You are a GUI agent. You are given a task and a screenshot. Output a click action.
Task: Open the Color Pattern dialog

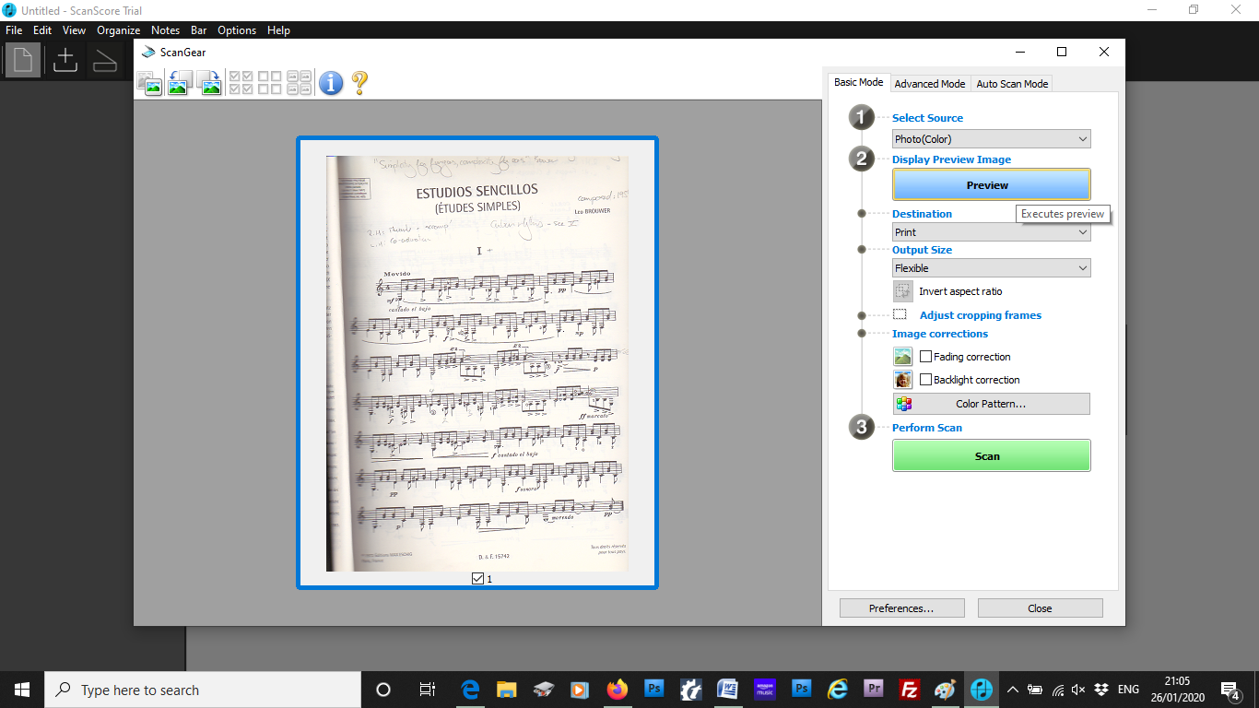(x=992, y=404)
